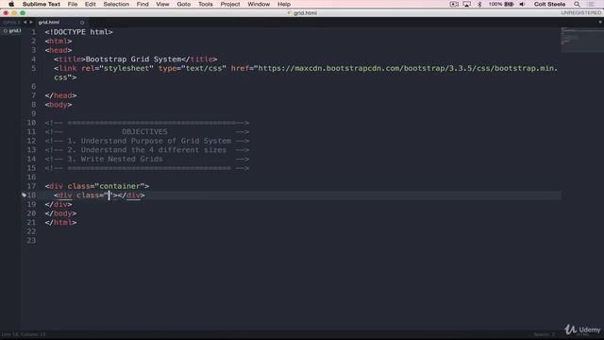The image size is (604, 340).
Task: Click the div class="container" line
Action: pyautogui.click(x=96, y=186)
